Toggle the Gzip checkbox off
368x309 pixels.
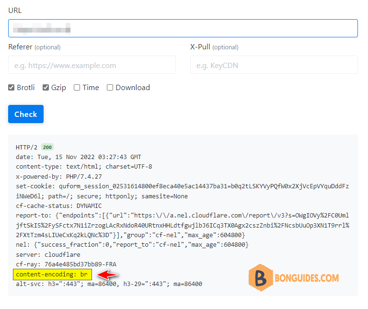[x=46, y=88]
